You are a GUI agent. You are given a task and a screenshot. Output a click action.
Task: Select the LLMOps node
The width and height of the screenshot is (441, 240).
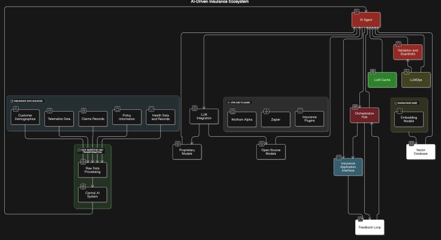[x=416, y=79]
